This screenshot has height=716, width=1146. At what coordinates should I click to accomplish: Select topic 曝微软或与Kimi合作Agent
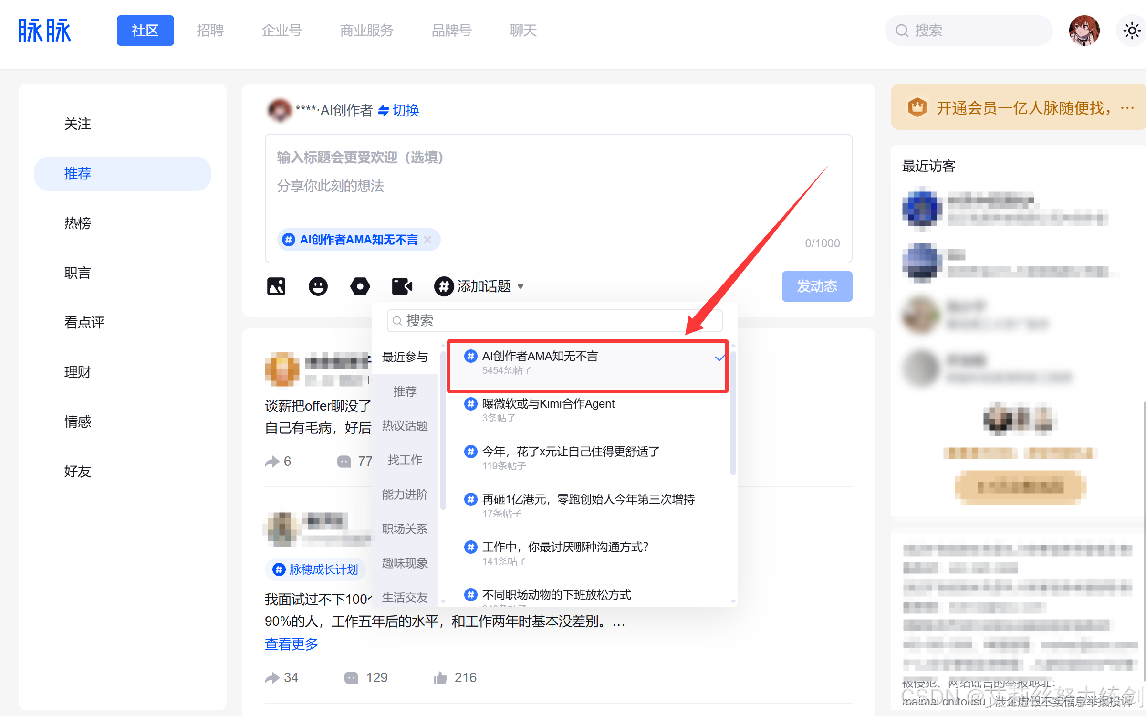[548, 403]
